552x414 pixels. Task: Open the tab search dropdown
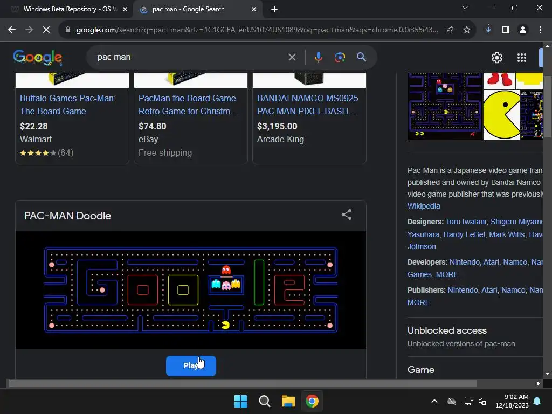tap(465, 8)
